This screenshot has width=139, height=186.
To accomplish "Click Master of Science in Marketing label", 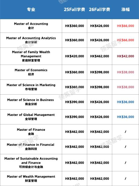I will point(31,87).
